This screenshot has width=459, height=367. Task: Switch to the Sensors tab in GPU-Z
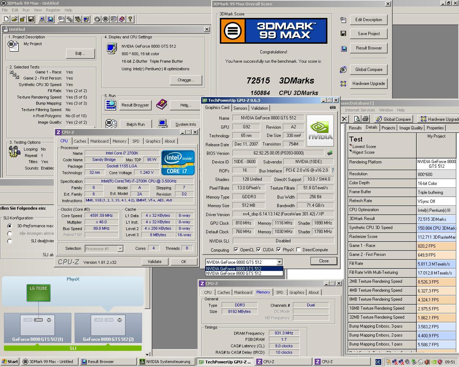240,108
